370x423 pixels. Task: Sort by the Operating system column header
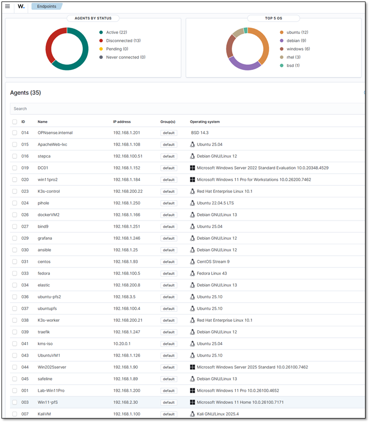[205, 122]
